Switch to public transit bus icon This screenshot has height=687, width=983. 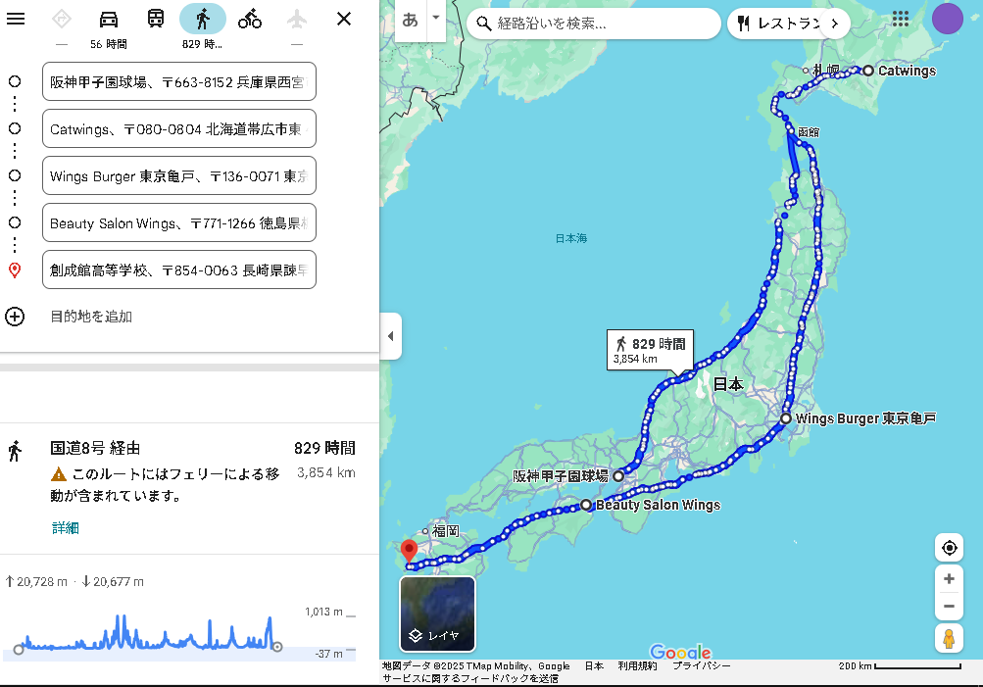click(156, 19)
